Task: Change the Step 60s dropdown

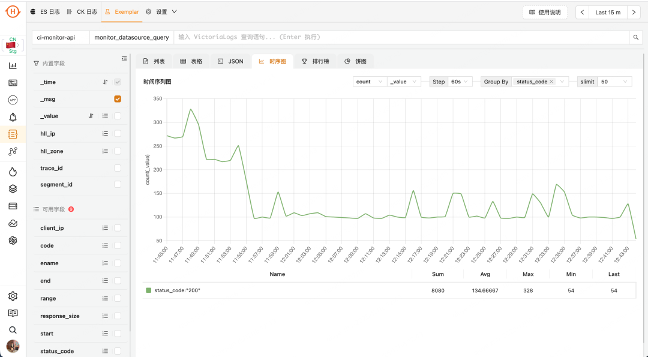Action: (x=460, y=82)
